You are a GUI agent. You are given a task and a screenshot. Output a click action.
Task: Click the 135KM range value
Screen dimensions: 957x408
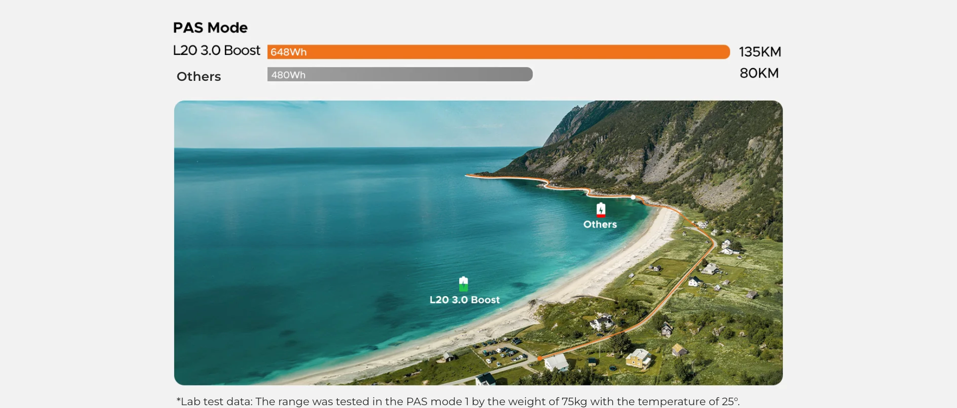point(760,52)
